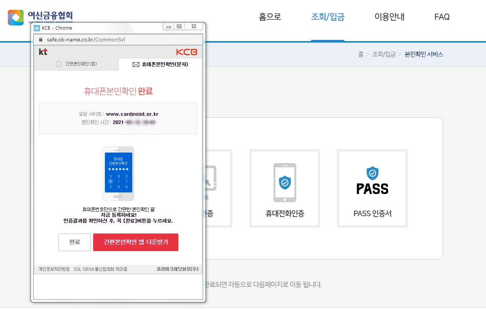
Task: Choose the PASS 인증서 label
Action: coord(373,214)
